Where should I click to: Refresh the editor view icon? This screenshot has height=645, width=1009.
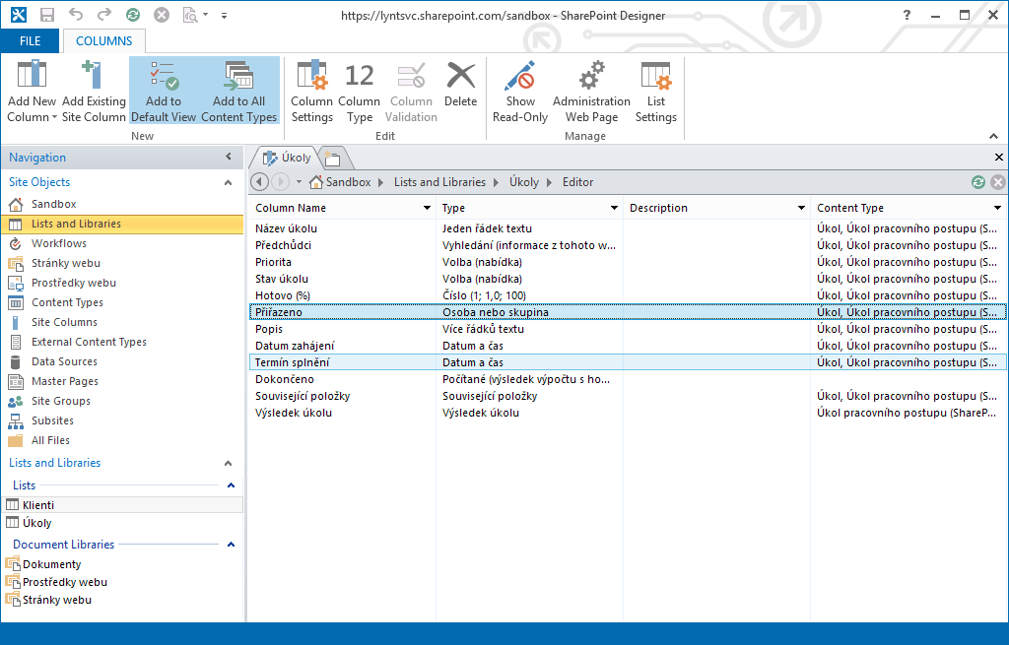[x=978, y=182]
